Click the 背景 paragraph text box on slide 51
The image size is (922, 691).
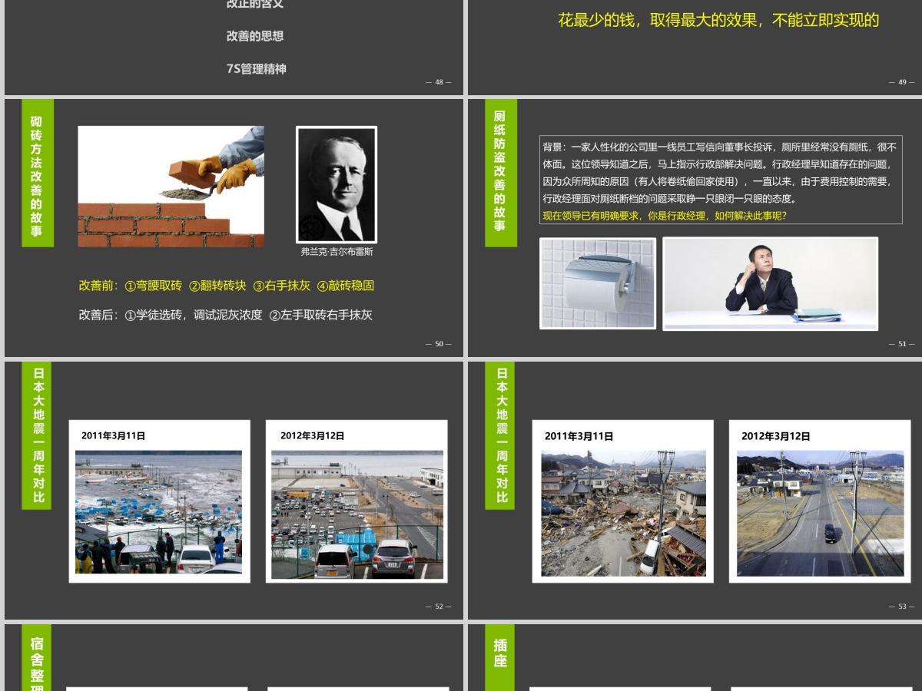click(x=721, y=180)
